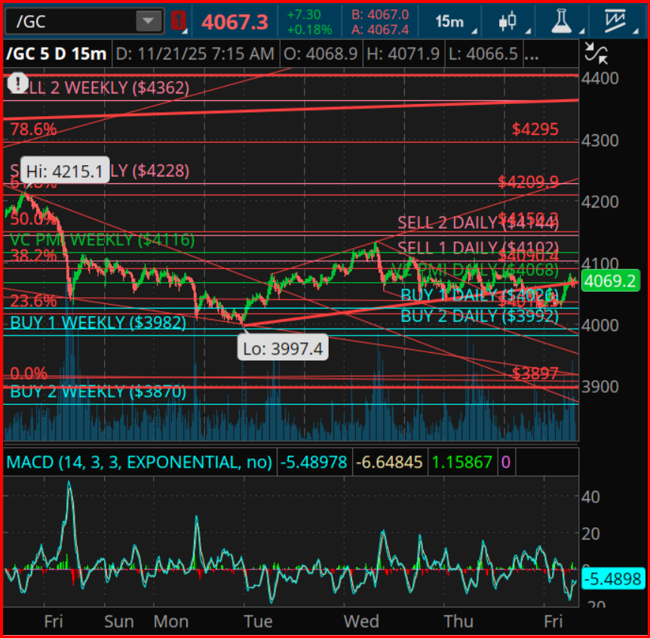Select the cursor drawing-mode icon above price axis

pyautogui.click(x=596, y=52)
